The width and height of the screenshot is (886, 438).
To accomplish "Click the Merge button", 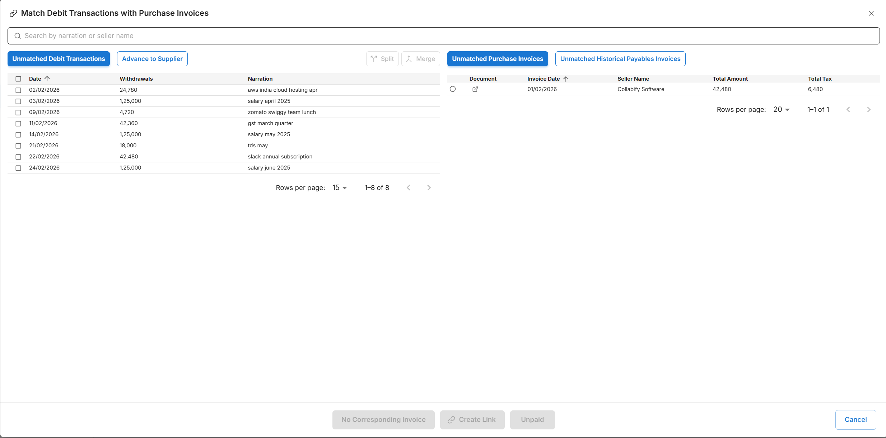I will (x=421, y=59).
